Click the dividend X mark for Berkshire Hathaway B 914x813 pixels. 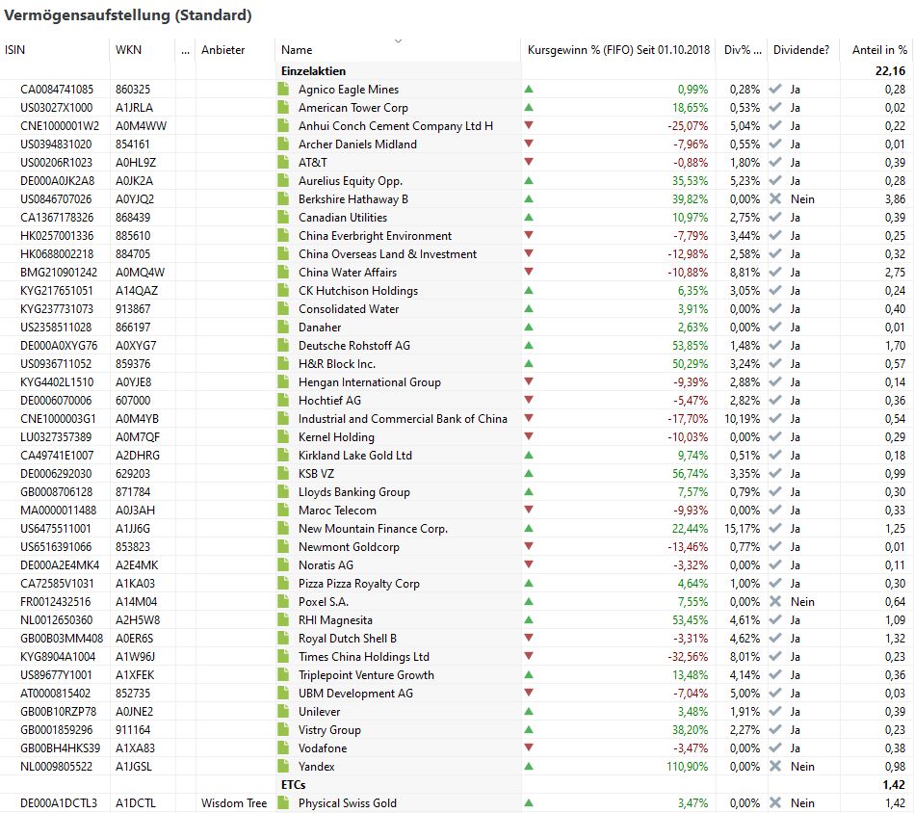[x=775, y=199]
